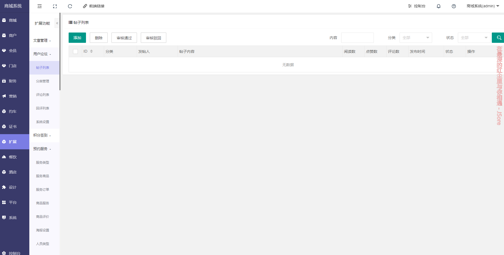Sort the table by ID column arrows
Viewport: 504px width, 255px height.
click(91, 51)
